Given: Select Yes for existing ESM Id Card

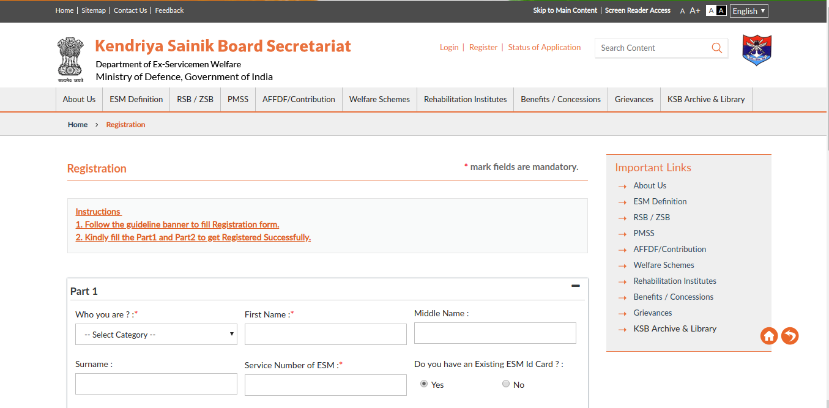Looking at the screenshot, I should (424, 384).
